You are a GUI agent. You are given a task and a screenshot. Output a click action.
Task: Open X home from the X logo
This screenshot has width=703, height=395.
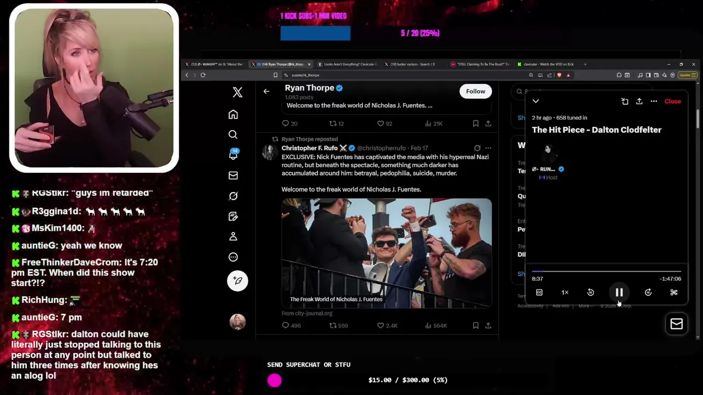[x=237, y=92]
